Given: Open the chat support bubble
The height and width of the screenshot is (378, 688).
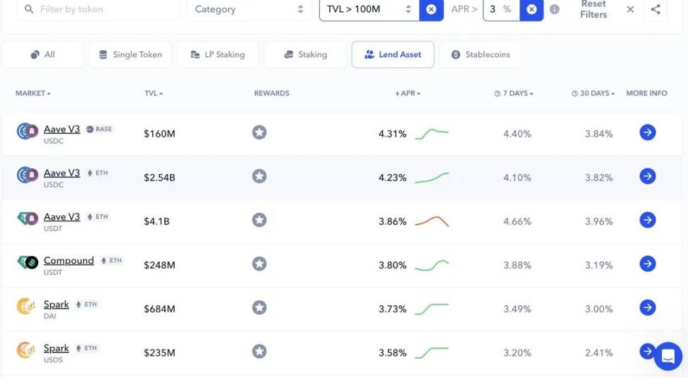Looking at the screenshot, I should 668,356.
